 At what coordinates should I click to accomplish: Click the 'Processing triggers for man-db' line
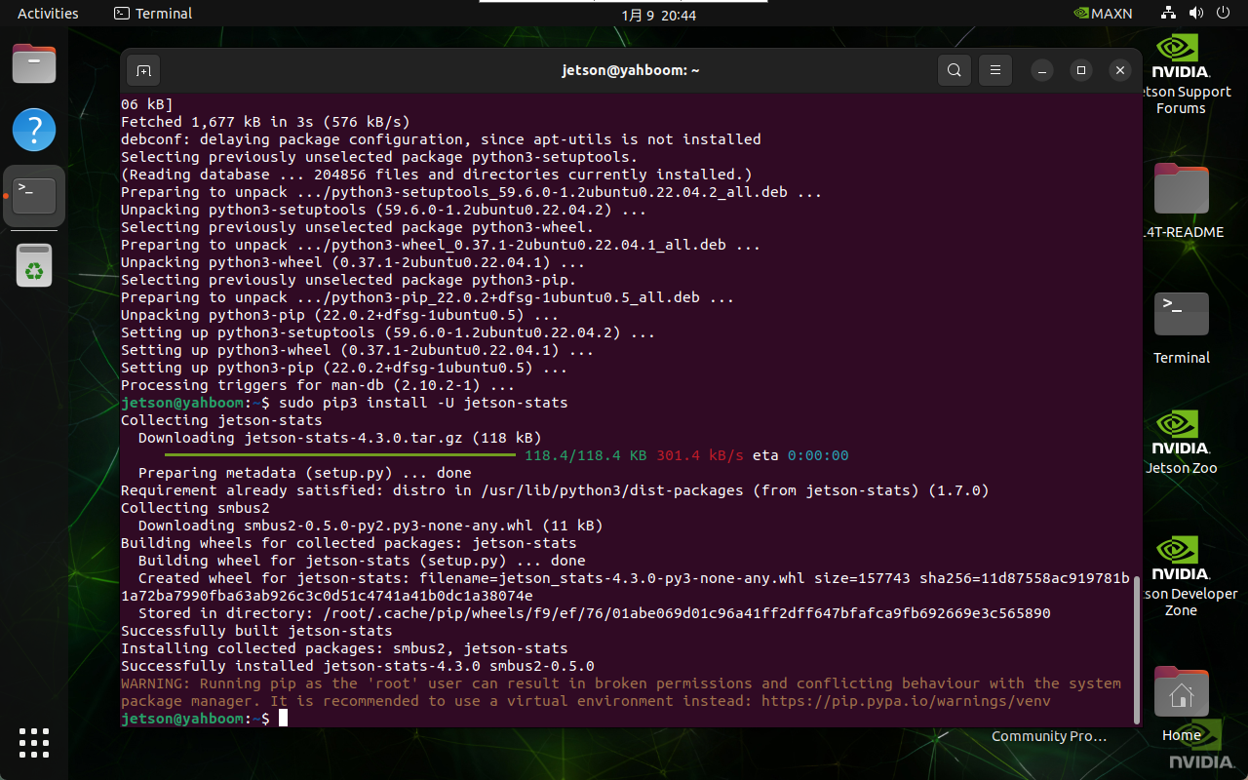point(318,385)
